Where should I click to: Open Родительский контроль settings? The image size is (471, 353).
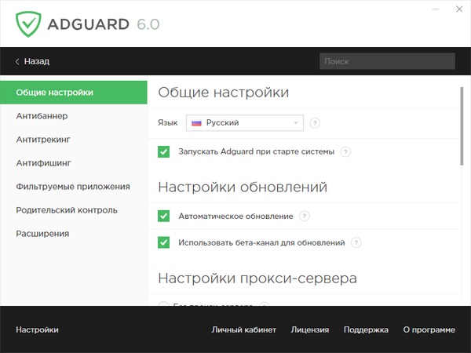coord(66,210)
